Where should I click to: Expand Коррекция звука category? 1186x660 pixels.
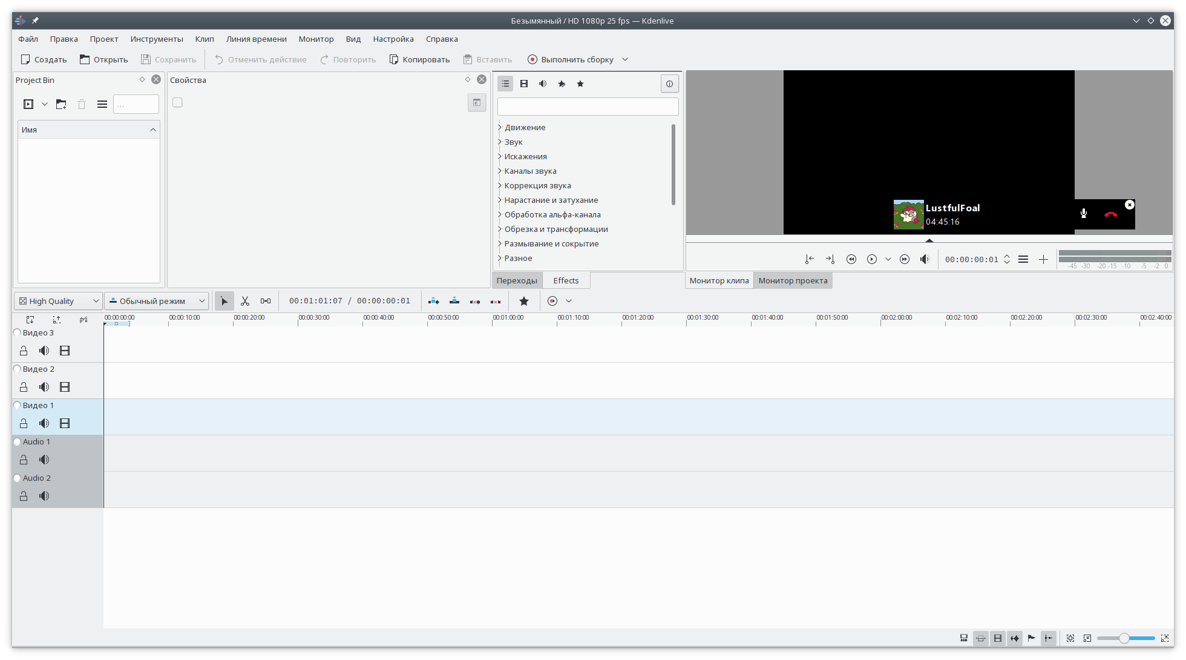500,185
